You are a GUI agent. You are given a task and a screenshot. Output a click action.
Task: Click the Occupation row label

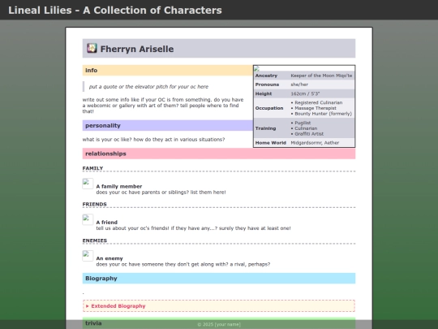point(269,108)
